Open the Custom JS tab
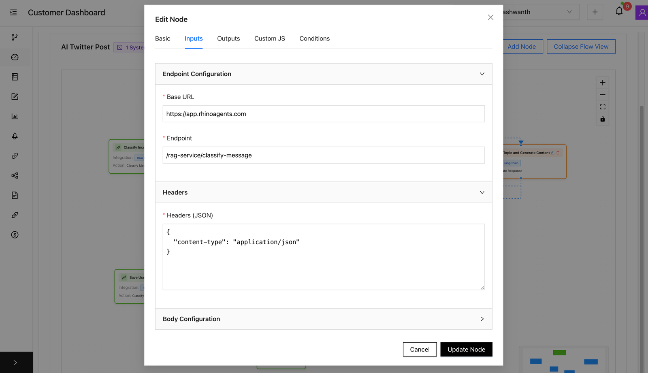The width and height of the screenshot is (648, 373). [x=269, y=38]
